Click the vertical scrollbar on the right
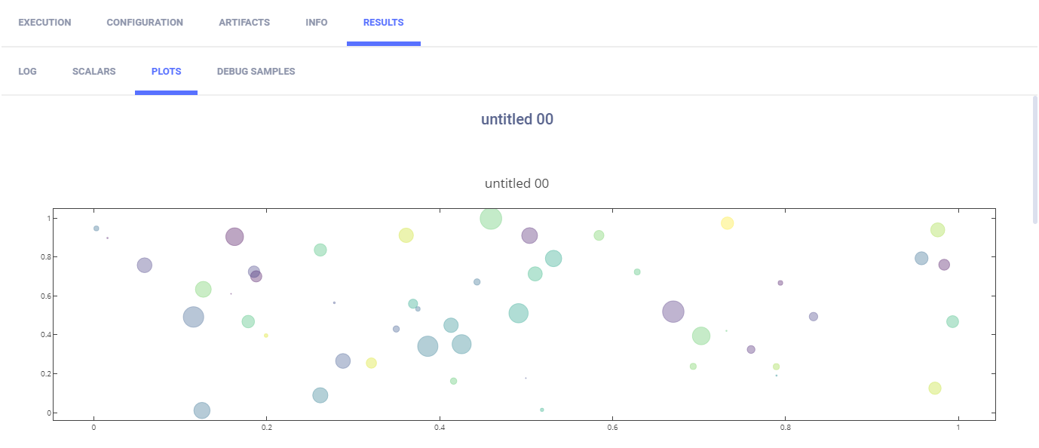This screenshot has height=448, width=1039. tap(1034, 160)
